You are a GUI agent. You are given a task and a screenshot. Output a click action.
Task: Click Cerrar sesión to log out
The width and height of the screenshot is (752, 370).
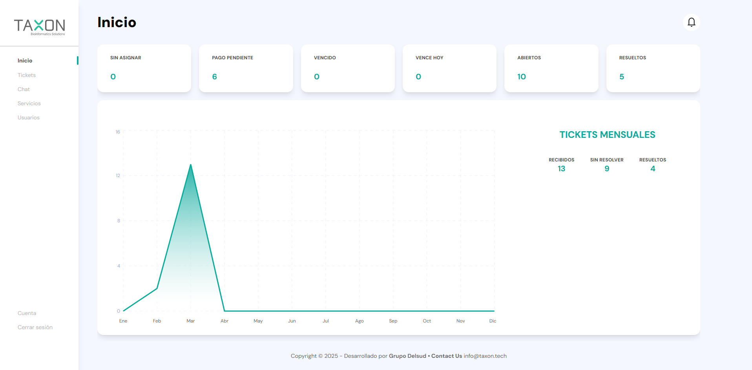pyautogui.click(x=35, y=327)
